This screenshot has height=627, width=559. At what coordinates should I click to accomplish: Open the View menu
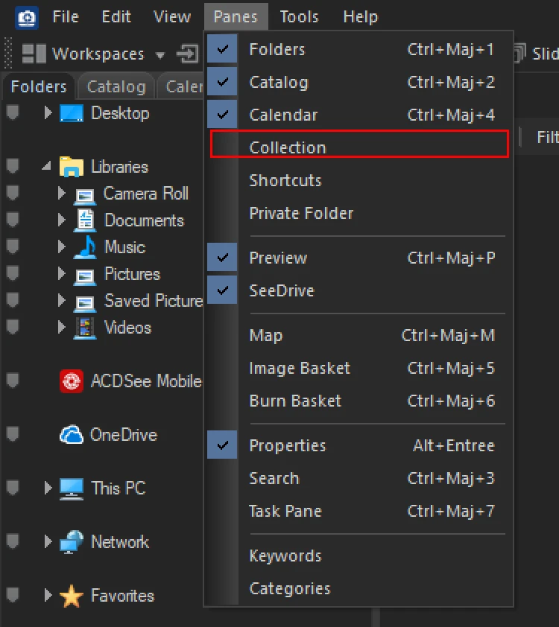[x=172, y=17]
